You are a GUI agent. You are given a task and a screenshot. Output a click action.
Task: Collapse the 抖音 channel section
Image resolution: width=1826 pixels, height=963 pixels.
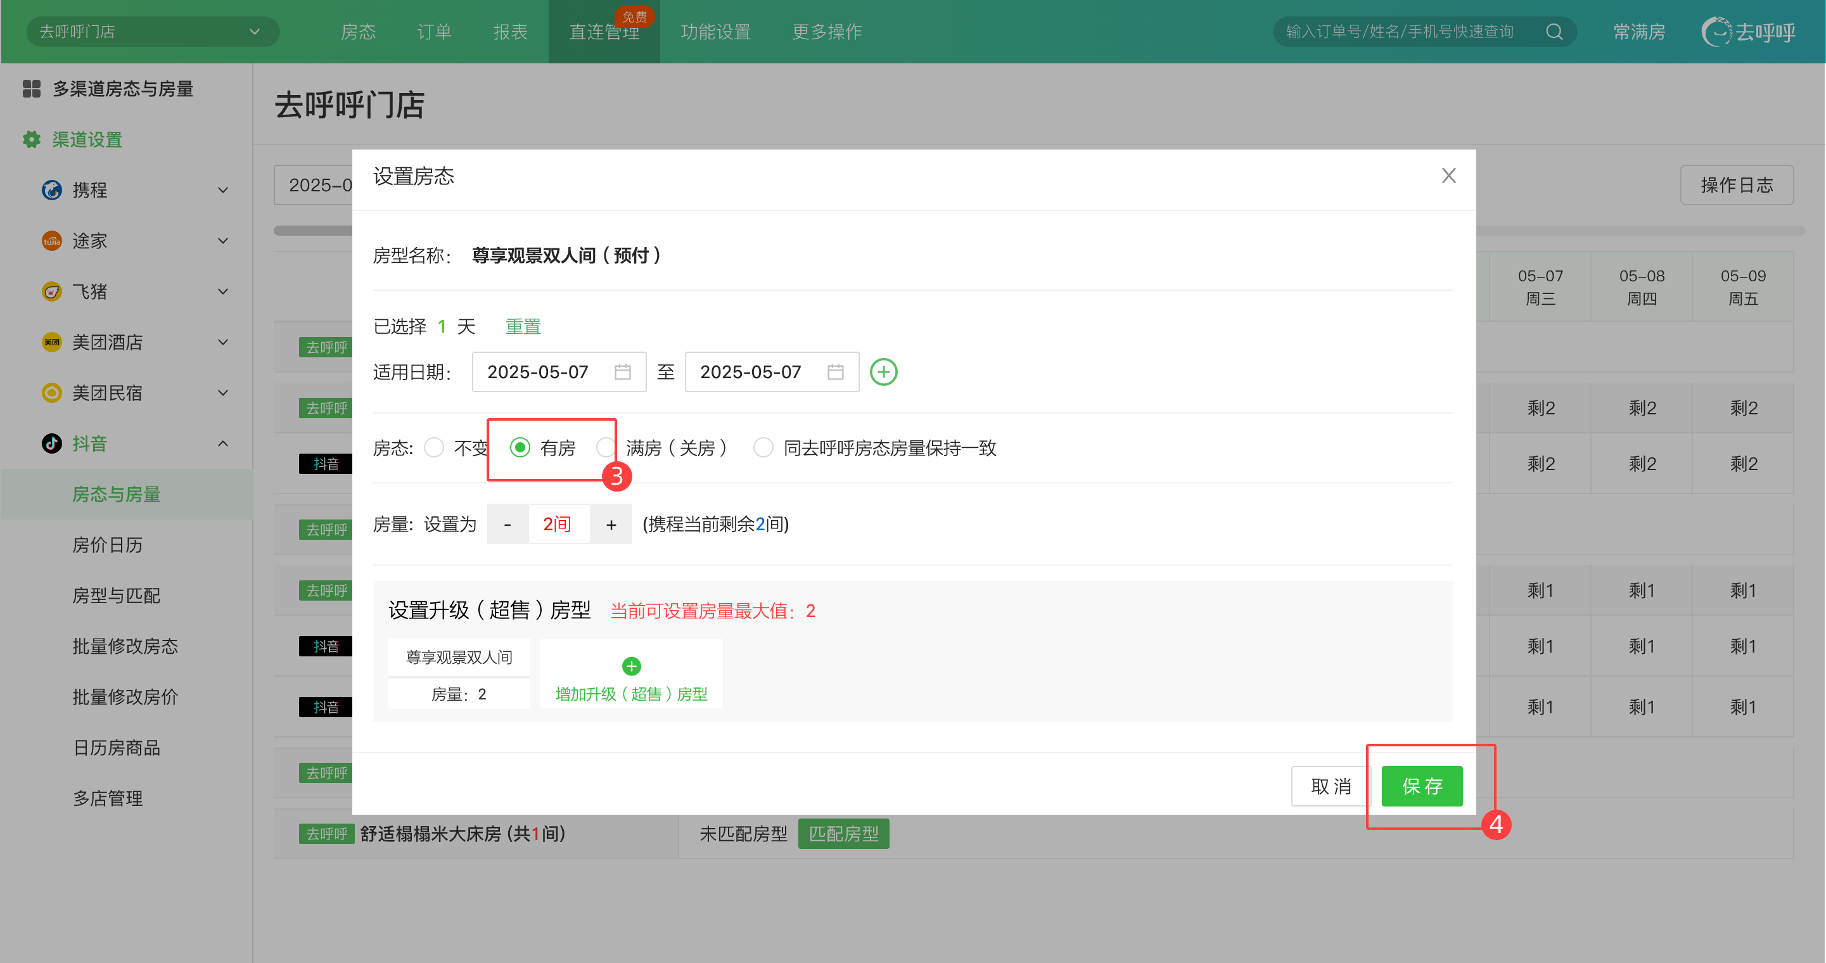(x=222, y=443)
